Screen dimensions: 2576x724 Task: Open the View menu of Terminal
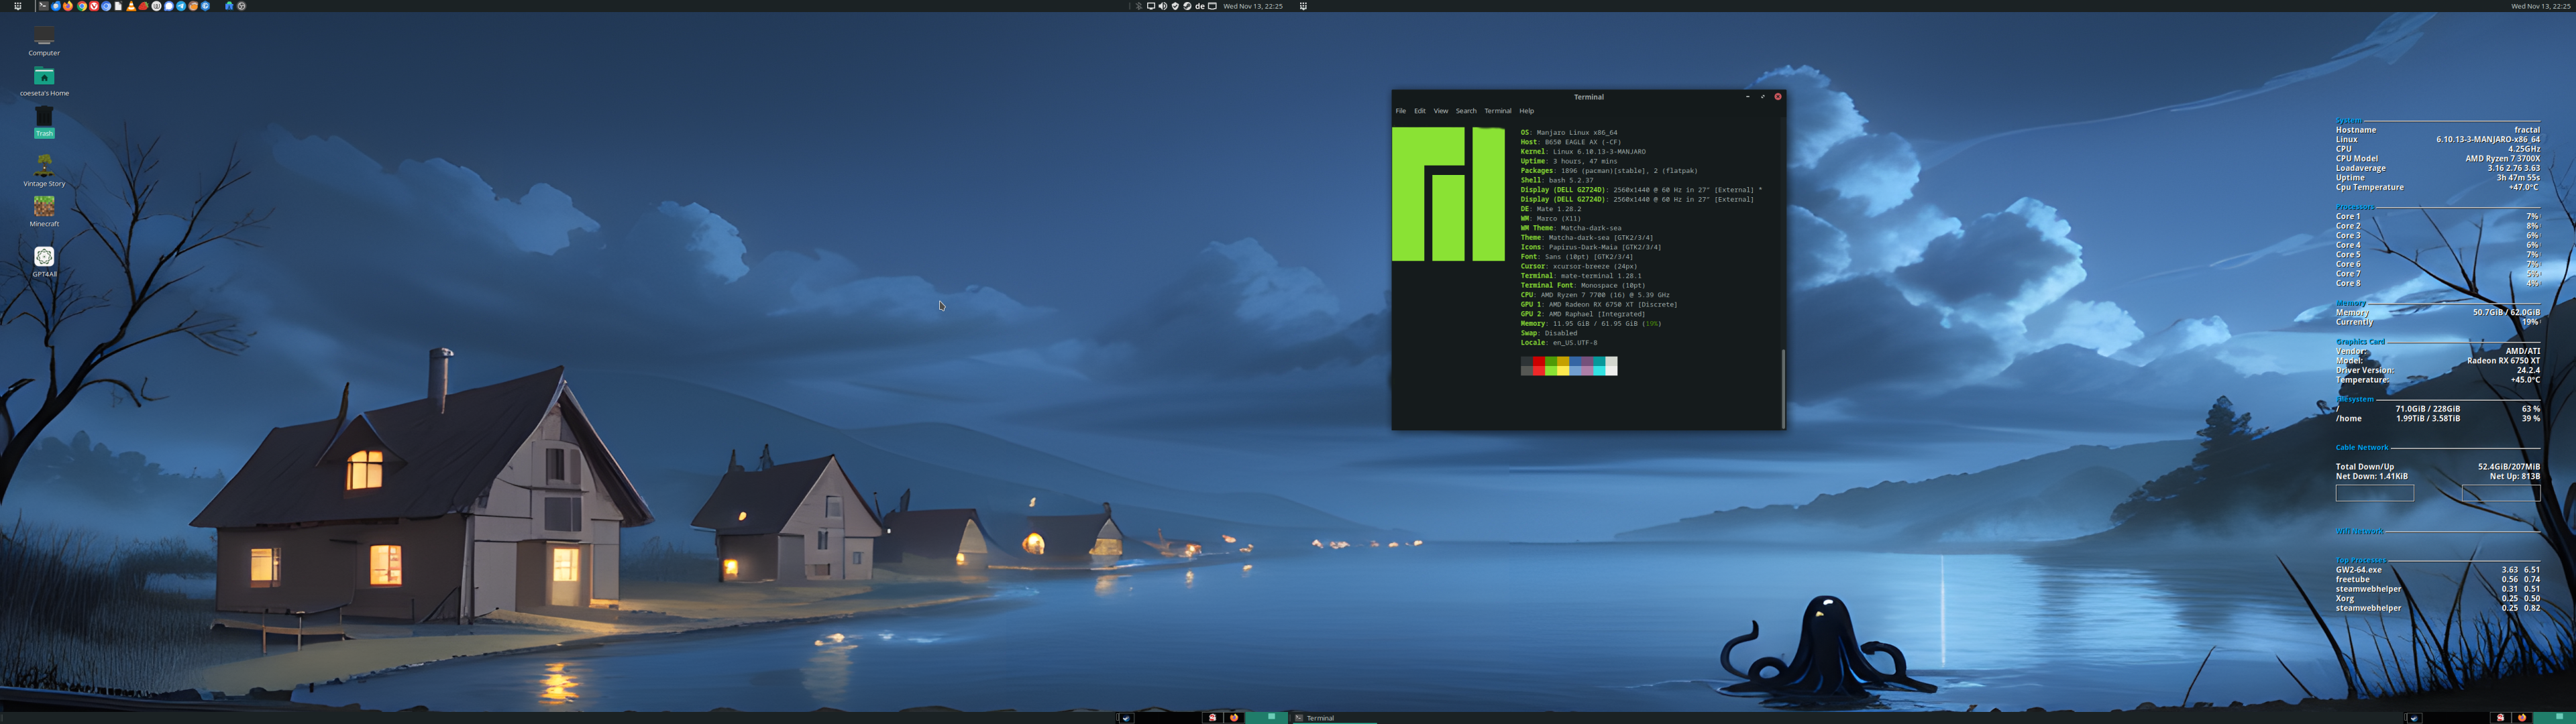pyautogui.click(x=1440, y=111)
